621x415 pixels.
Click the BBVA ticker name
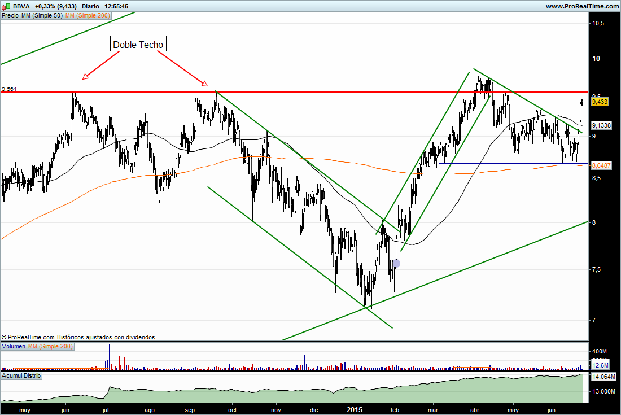tap(21, 6)
